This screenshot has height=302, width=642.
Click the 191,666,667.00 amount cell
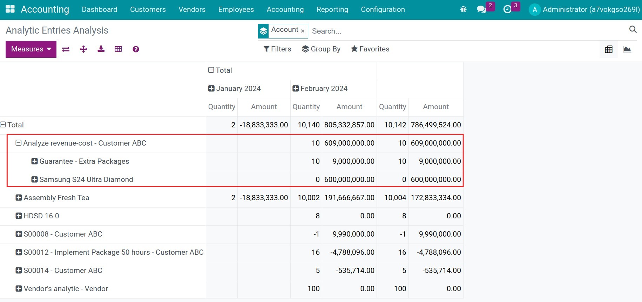350,198
